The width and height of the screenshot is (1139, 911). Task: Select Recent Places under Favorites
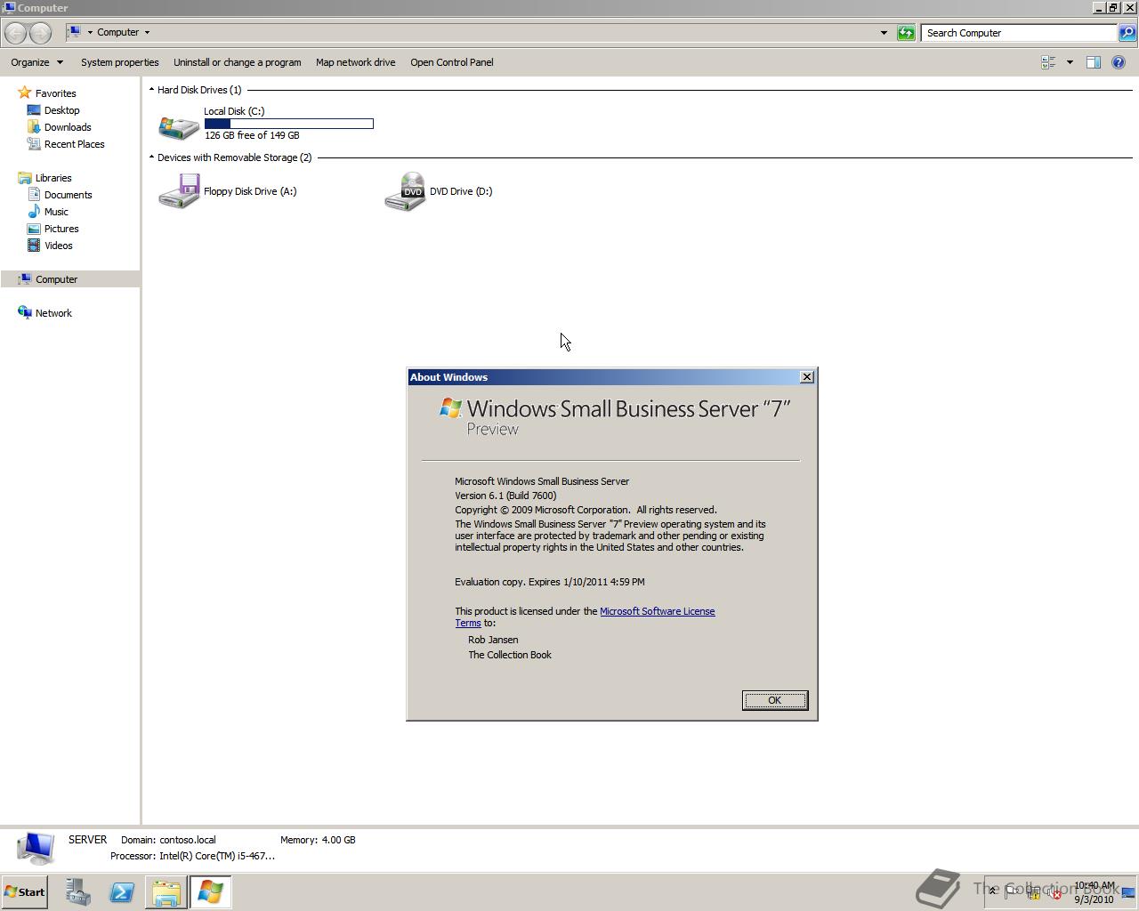coord(74,144)
